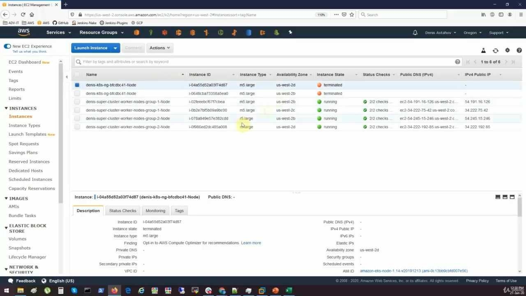Open the settings gear icon

click(x=508, y=50)
